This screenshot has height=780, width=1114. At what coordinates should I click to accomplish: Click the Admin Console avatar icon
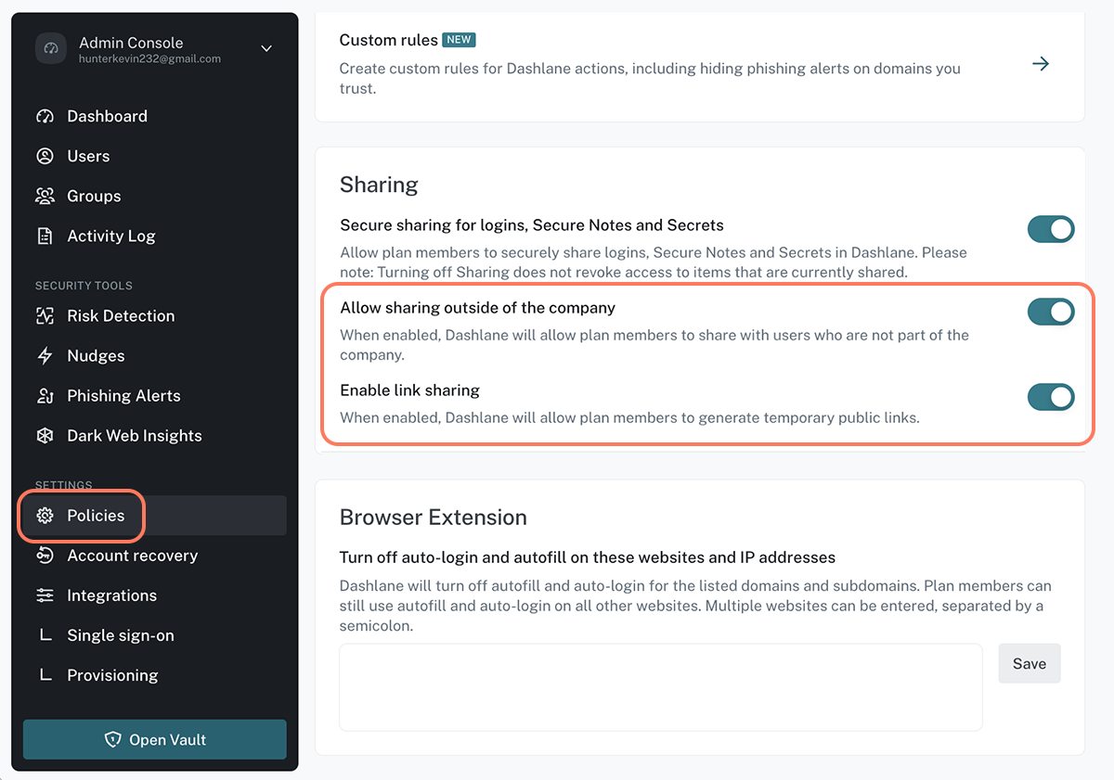[51, 49]
